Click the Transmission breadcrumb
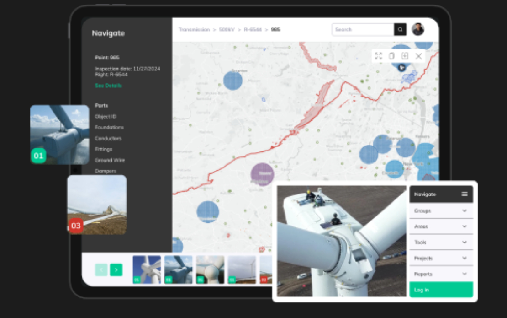Viewport: 507px width, 318px height. (x=194, y=30)
